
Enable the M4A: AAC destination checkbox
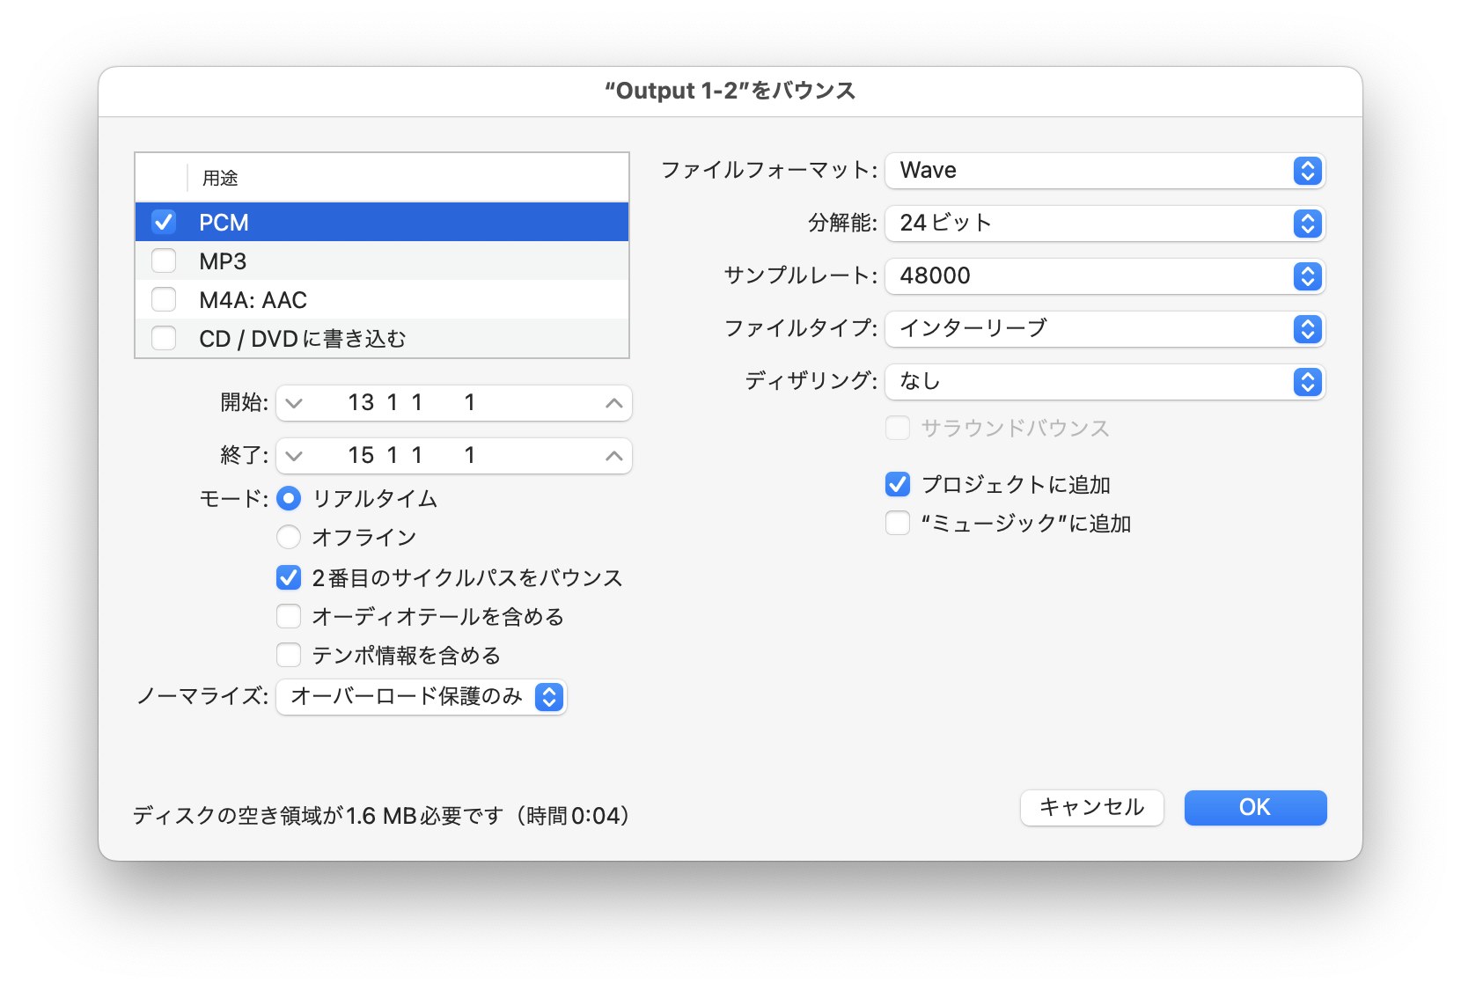point(165,300)
